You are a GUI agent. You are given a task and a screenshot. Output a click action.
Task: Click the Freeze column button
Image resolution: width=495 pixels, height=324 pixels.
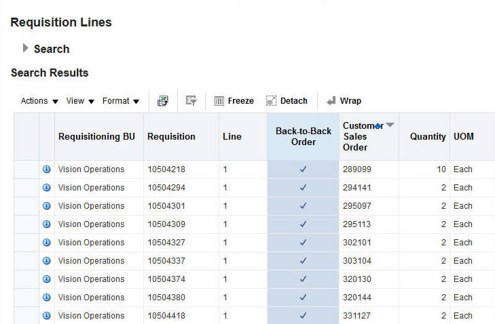[x=234, y=101]
